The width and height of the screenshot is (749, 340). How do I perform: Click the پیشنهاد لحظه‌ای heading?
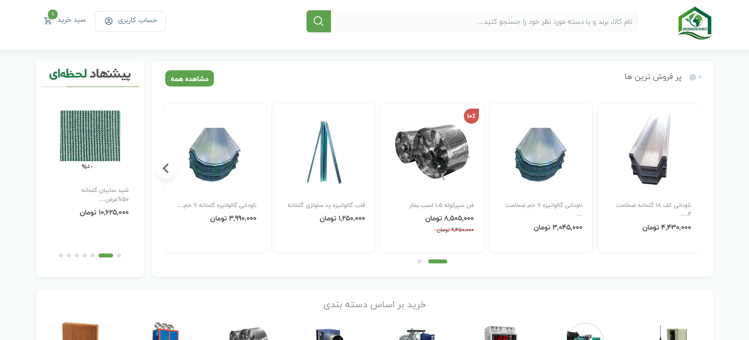pos(90,74)
